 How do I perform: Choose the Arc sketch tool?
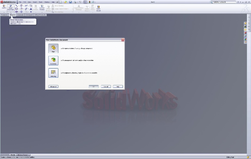(21, 9)
